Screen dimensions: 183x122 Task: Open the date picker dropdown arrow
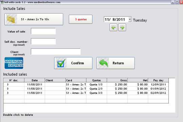(130, 19)
